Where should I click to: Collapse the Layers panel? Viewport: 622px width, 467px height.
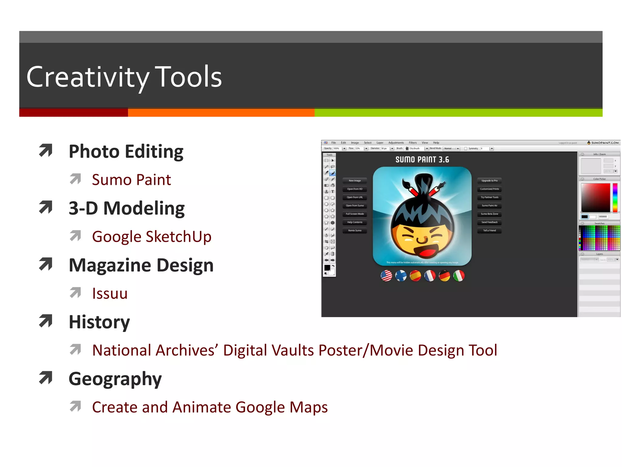[x=582, y=254]
